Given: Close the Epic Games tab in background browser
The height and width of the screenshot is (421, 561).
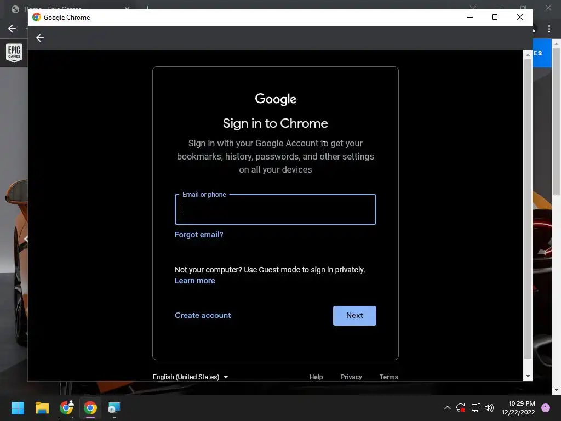Looking at the screenshot, I should 127,8.
